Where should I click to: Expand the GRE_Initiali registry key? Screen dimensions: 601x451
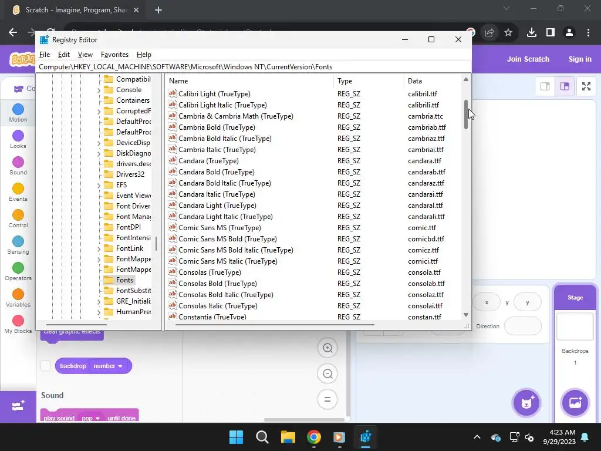point(99,302)
